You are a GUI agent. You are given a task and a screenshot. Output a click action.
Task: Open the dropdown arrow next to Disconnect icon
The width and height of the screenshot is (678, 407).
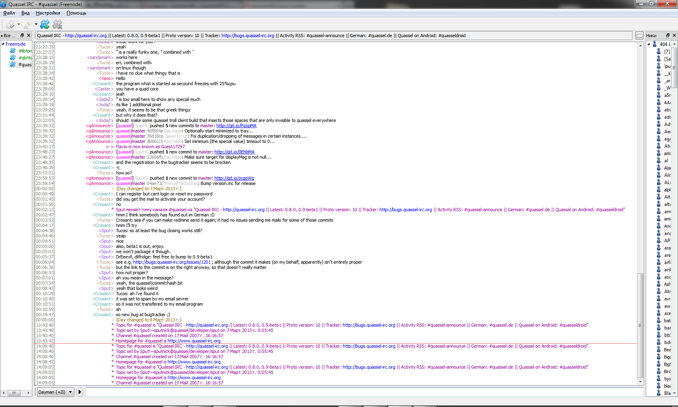point(36,25)
